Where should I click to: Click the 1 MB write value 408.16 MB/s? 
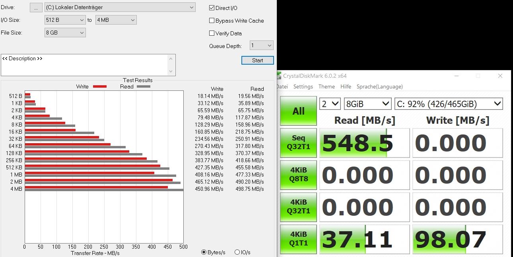(209, 175)
